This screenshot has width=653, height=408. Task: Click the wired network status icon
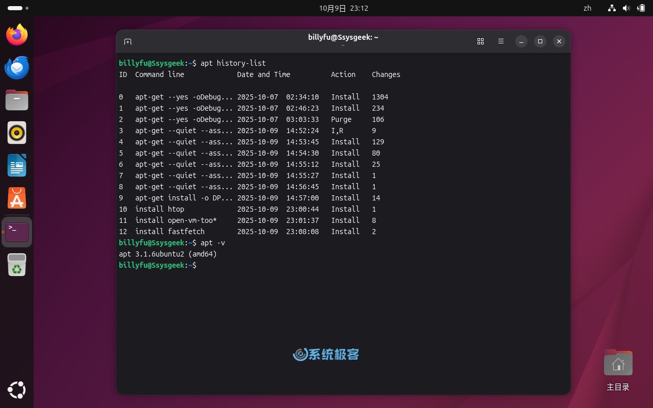[x=612, y=8]
